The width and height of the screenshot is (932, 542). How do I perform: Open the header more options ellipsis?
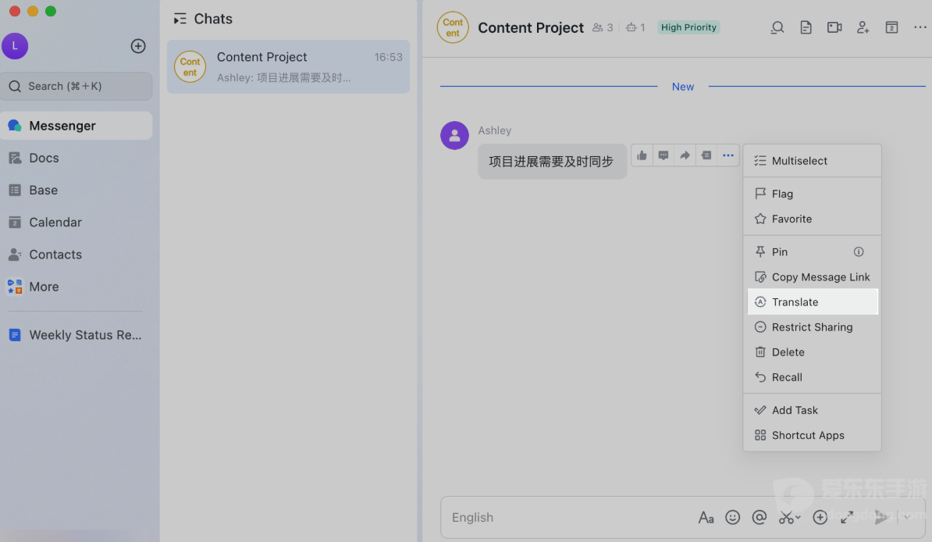point(920,27)
